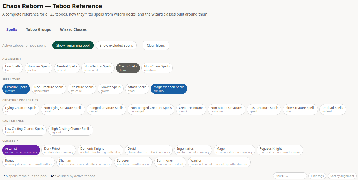The image size is (358, 180).
Task: Select Show excluded spells mode
Action: pos(116,45)
